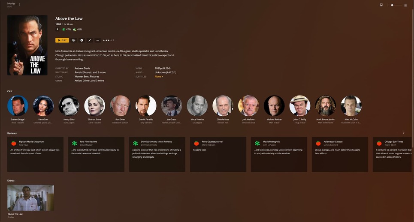Image resolution: width=414 pixels, height=222 pixels.
Task: Open the more options ellipsis button
Action: pyautogui.click(x=98, y=40)
